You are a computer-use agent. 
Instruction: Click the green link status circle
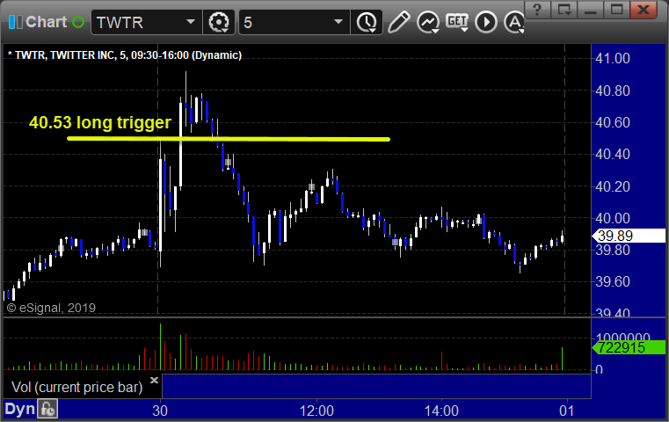point(78,22)
